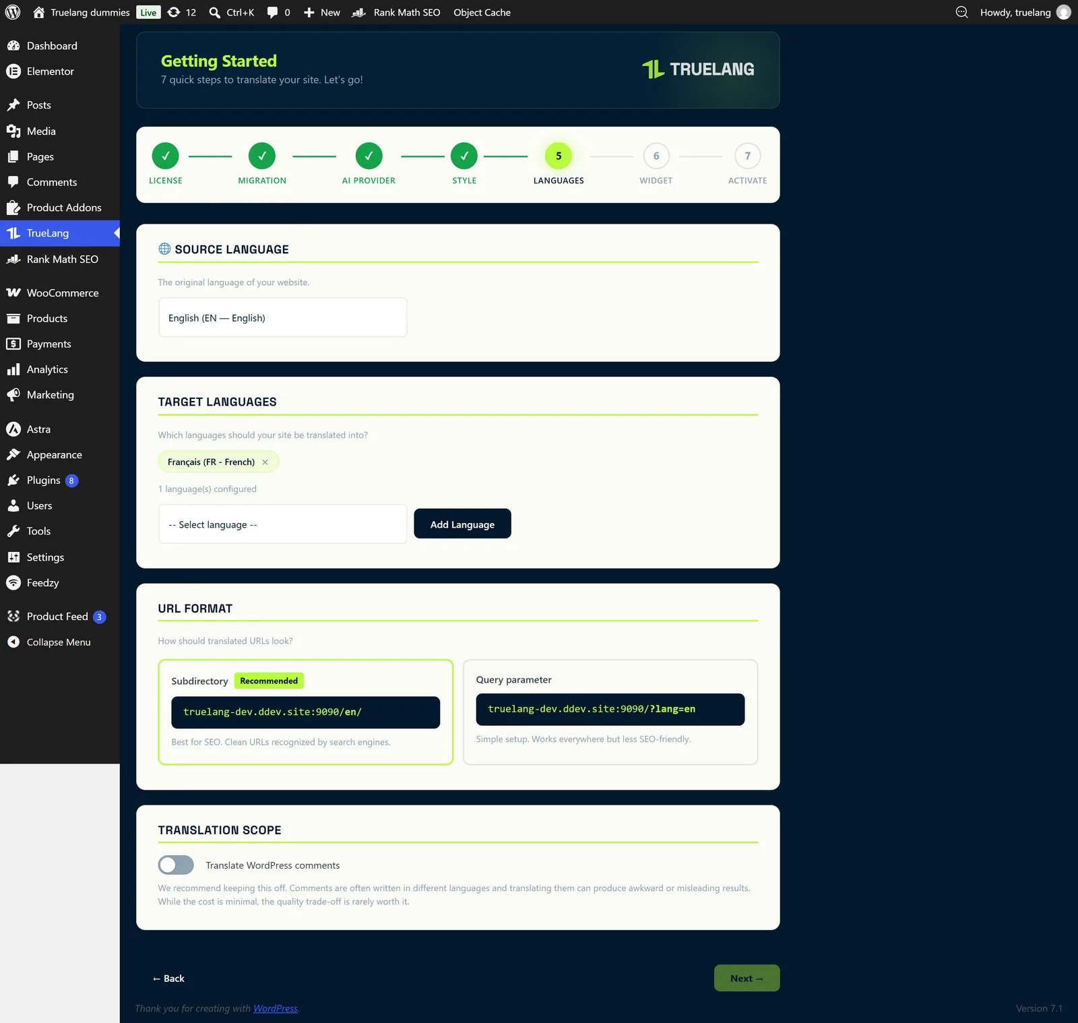Go Back to the previous step
The image size is (1078, 1023).
168,979
